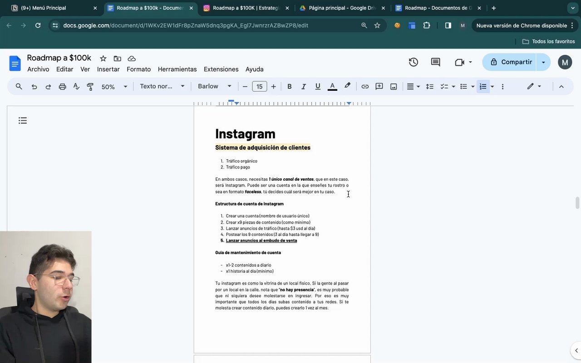The width and height of the screenshot is (581, 363).
Task: Toggle underline formatting
Action: [318, 86]
